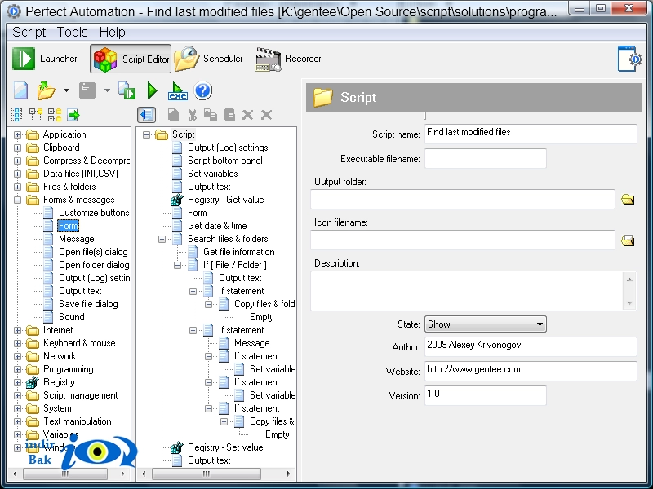653x489 pixels.
Task: Open the dropdown arrow next to open folder icon
Action: pos(66,90)
